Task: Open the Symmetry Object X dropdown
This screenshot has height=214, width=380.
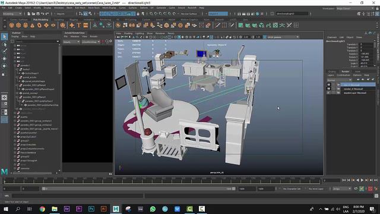Action: [218, 14]
